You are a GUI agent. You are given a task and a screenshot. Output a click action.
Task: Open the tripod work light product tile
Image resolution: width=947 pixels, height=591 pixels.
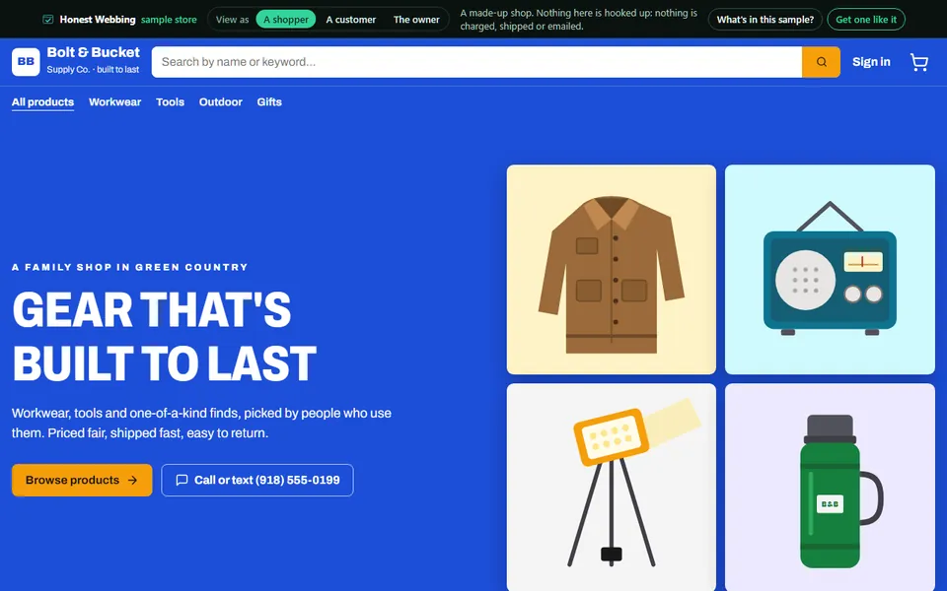612,488
